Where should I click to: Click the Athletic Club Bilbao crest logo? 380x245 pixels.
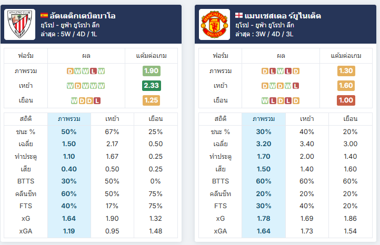pyautogui.click(x=19, y=25)
